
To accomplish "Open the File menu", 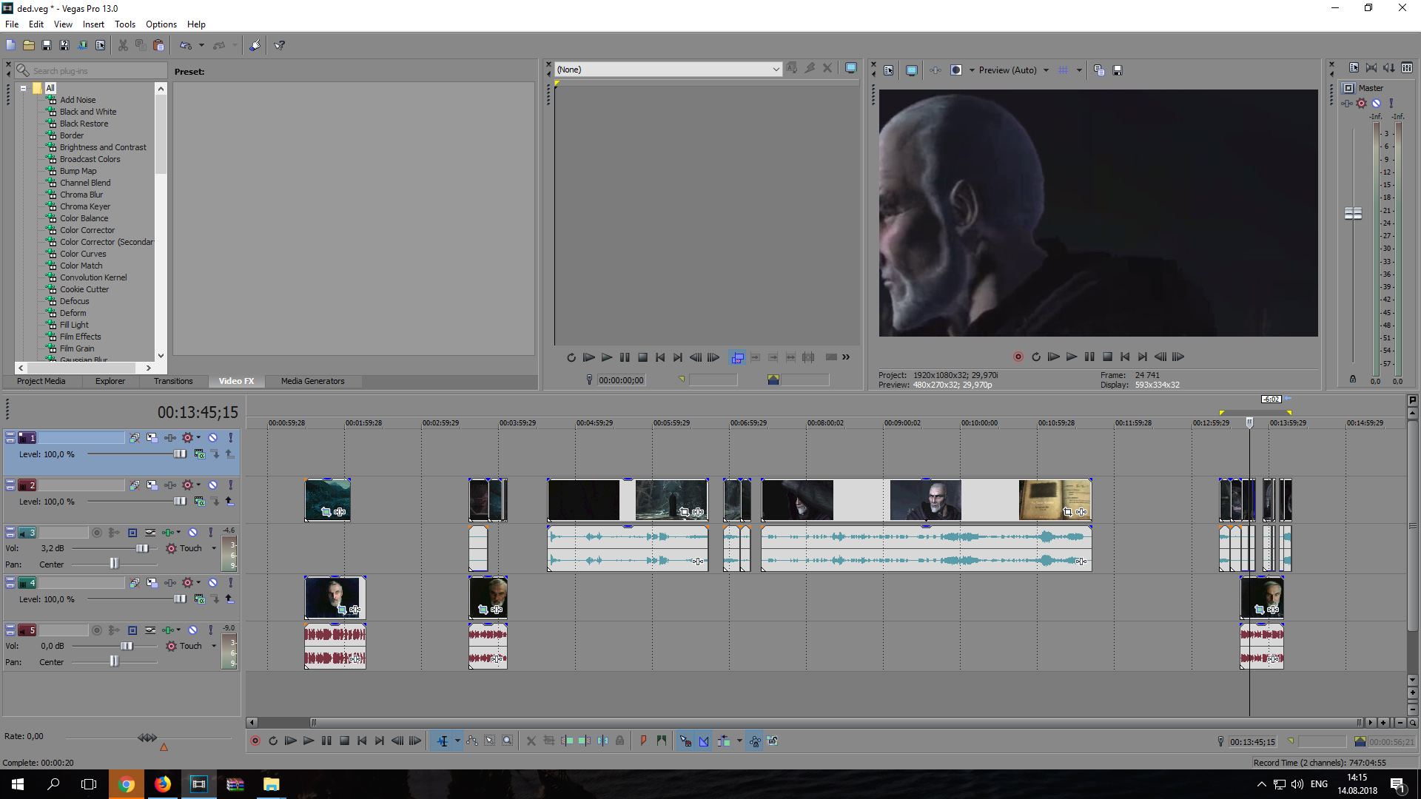I will (12, 24).
